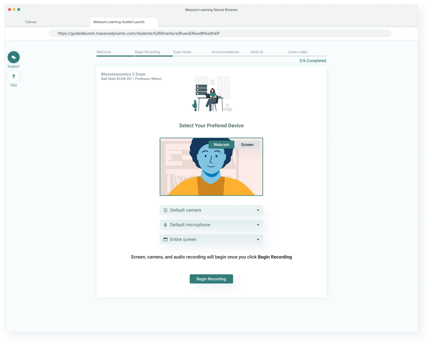Click the screen icon beside Entire screen
The image size is (432, 346).
pyautogui.click(x=165, y=239)
